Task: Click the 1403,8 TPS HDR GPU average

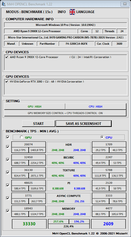Action: 37,150
